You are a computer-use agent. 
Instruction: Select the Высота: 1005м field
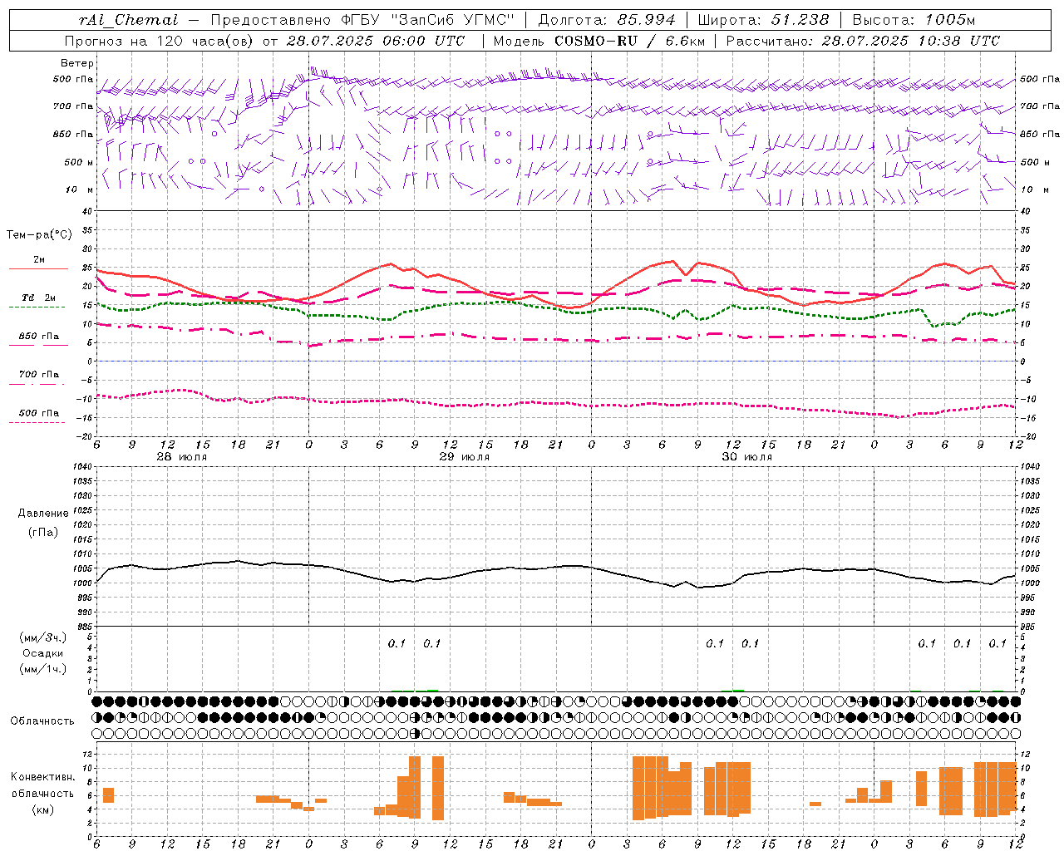coord(914,20)
